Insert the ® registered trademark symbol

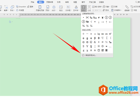pos(87,42)
